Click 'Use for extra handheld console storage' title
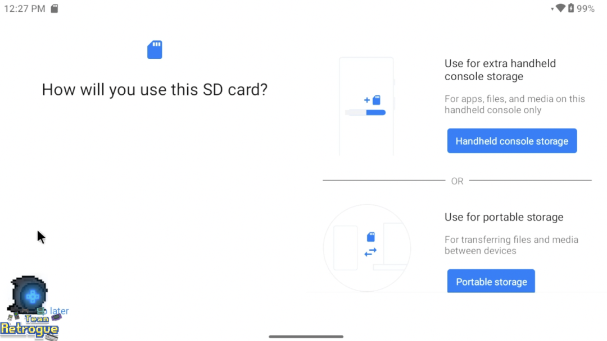This screenshot has width=607, height=341. click(500, 70)
